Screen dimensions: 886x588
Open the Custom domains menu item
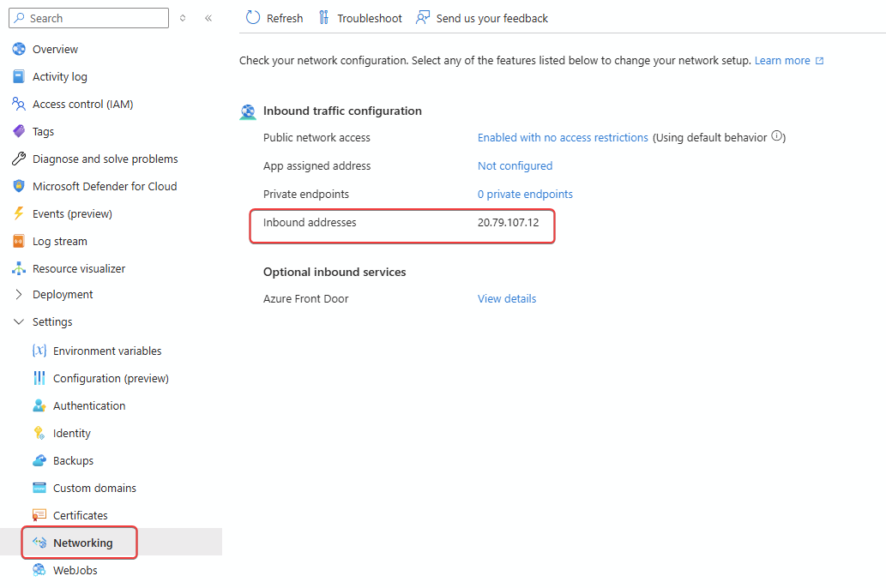pyautogui.click(x=94, y=488)
